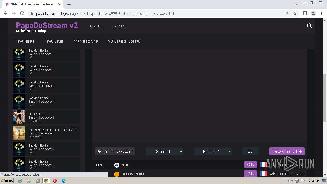Click HDTV badge on NETU row
Screen dimensions: 327x184
pos(250,165)
